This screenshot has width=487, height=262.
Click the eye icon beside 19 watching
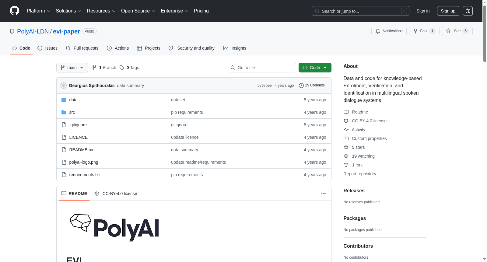pos(346,156)
